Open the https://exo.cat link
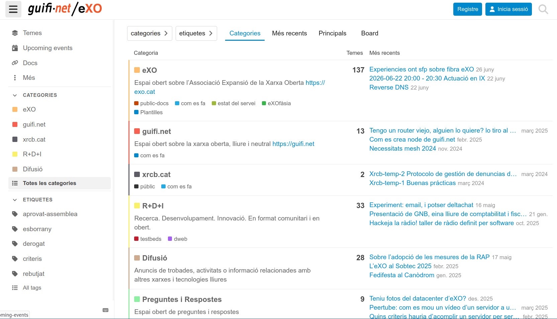The image size is (557, 319). point(229,87)
